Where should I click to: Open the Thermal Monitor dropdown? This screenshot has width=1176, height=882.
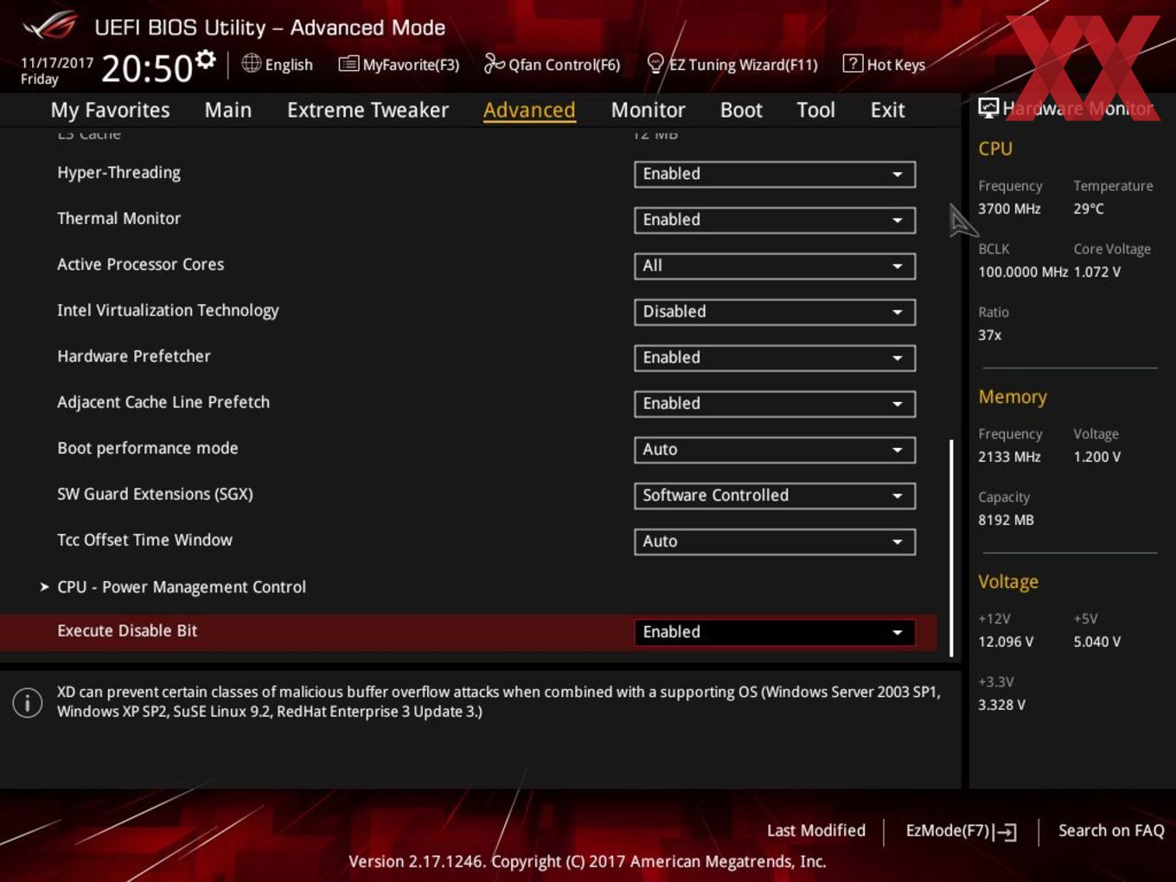[775, 220]
